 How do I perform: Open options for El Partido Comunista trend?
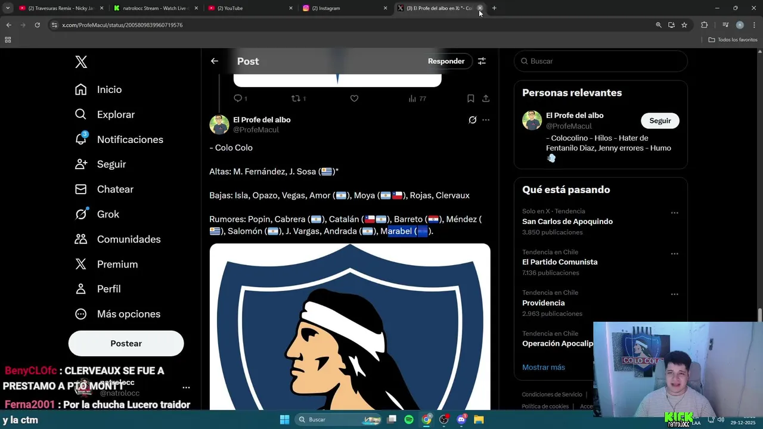[x=674, y=253]
